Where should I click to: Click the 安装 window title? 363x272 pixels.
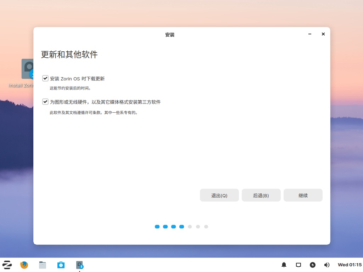[169, 34]
